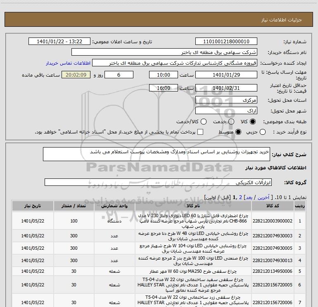Click delivery city field اراک
The image size is (318, 307).
click(x=226, y=111)
